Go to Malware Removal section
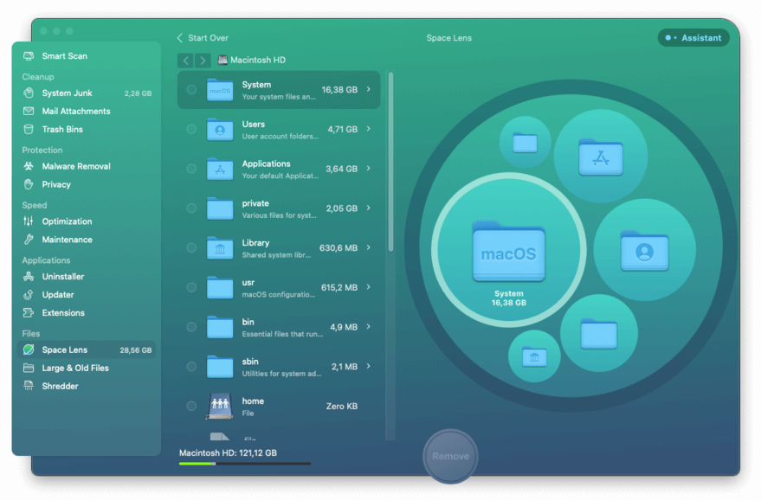Viewport: 761px width, 500px height. coord(87,166)
